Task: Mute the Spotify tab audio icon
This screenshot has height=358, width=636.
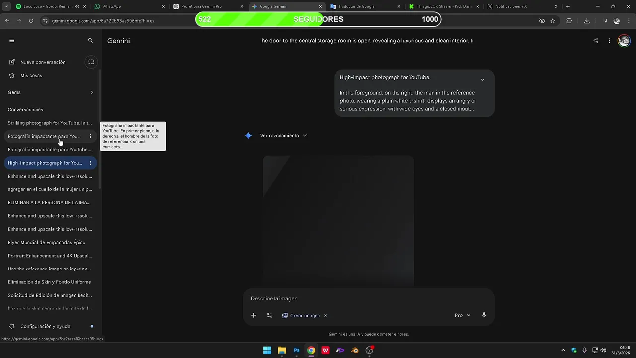Action: point(77,7)
